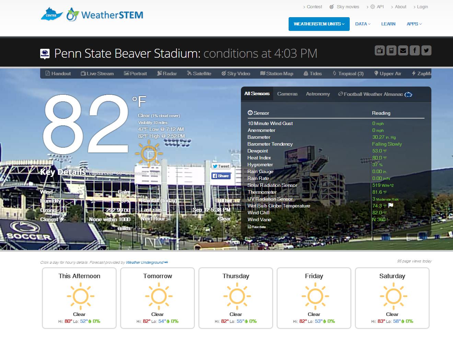Open the Handout page
The height and width of the screenshot is (340, 453).
pyautogui.click(x=58, y=73)
